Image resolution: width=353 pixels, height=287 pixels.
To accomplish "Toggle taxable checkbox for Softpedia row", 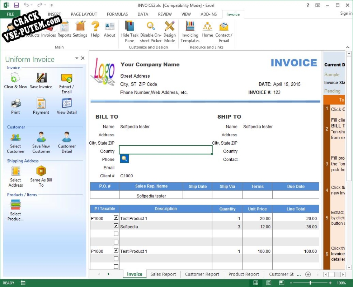I will click(116, 225).
